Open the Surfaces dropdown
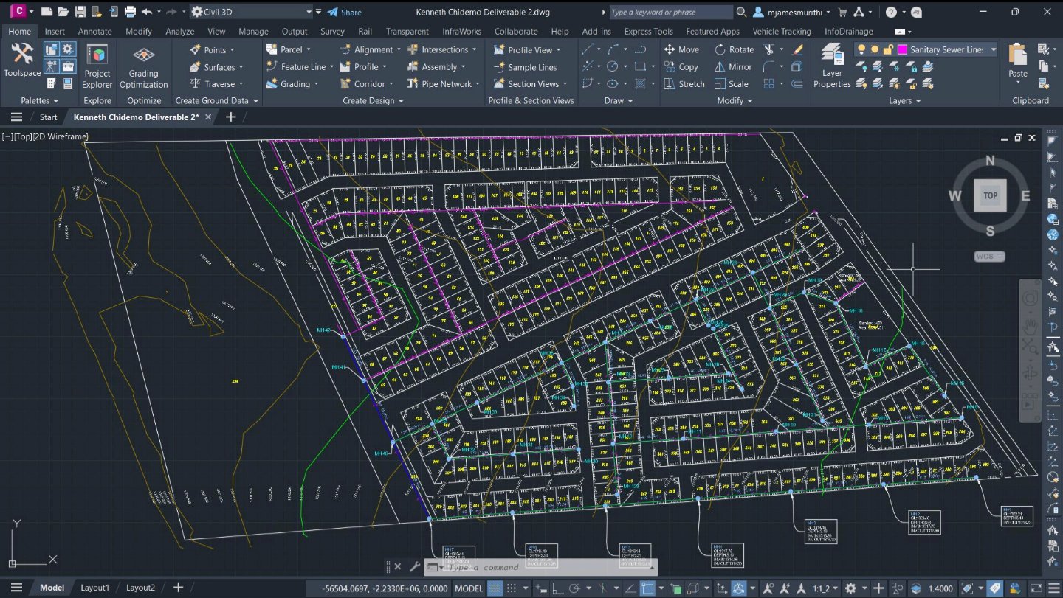The height and width of the screenshot is (598, 1063). coord(216,66)
